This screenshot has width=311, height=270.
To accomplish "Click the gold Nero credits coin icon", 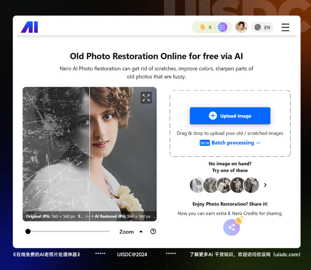I will coord(202,27).
